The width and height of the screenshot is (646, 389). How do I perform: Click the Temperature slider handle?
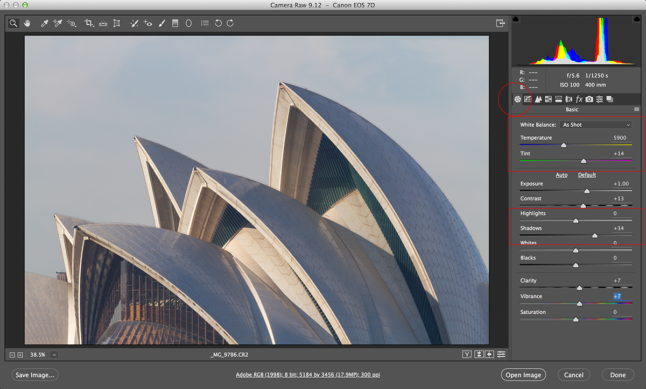point(564,145)
